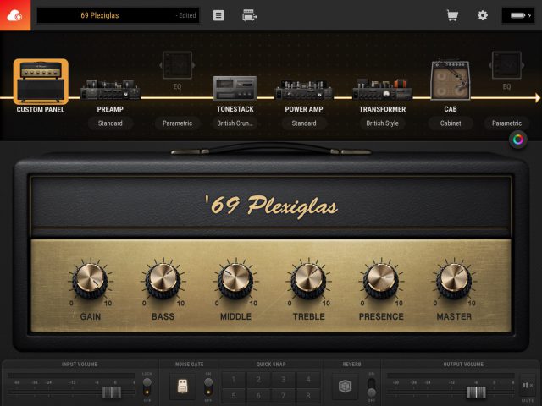Viewport: 542px width, 406px height.
Task: Open Transformer British Style selector
Action: point(382,123)
